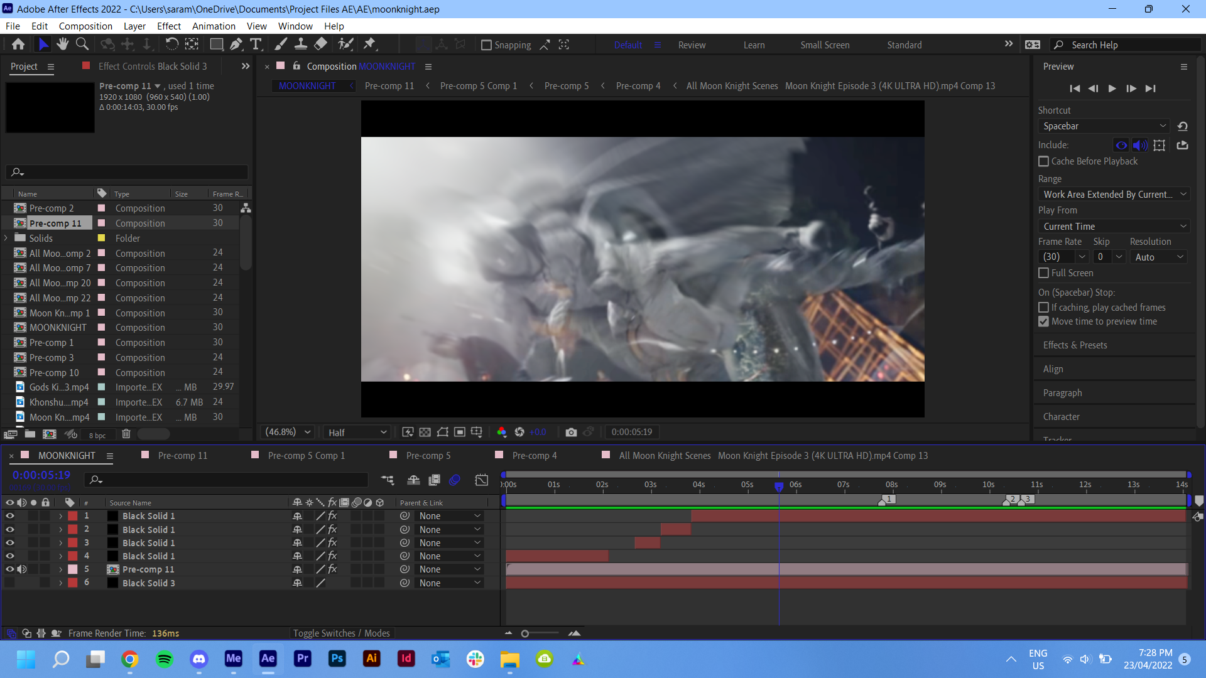Select the Hand tool
This screenshot has width=1206, height=678.
click(62, 44)
